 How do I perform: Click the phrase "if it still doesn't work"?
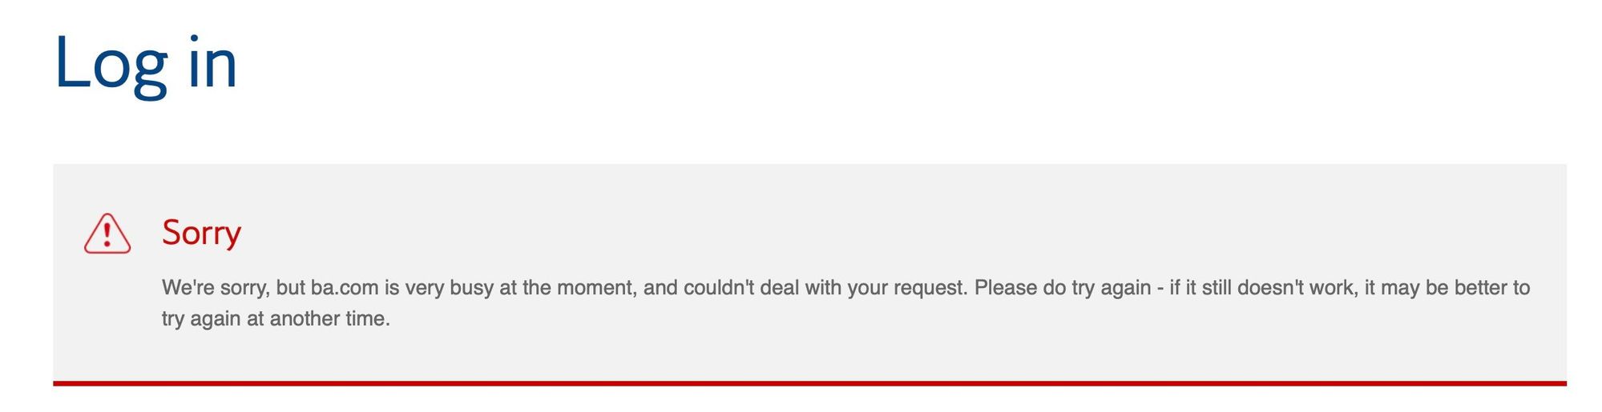point(1261,287)
